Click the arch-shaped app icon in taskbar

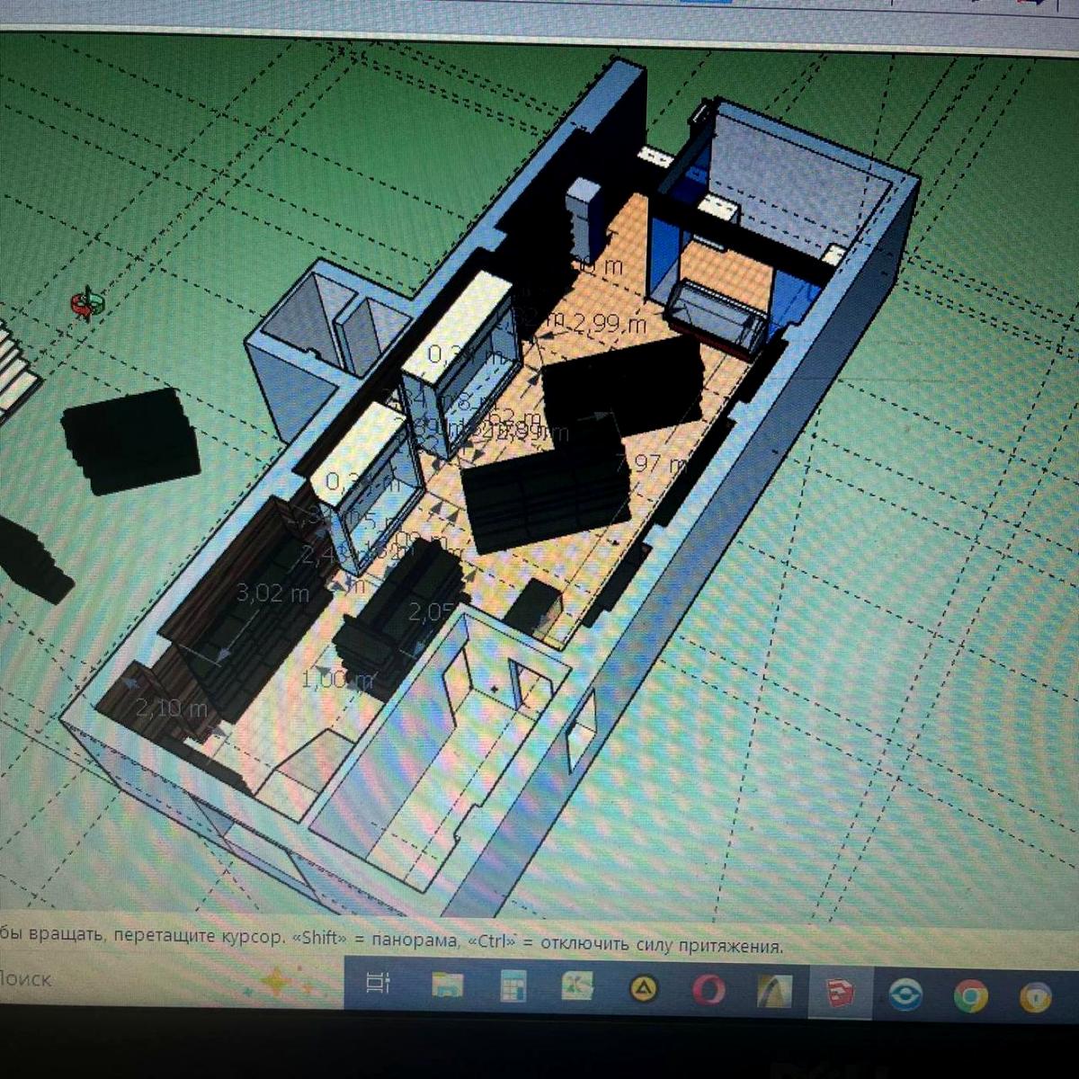[772, 993]
